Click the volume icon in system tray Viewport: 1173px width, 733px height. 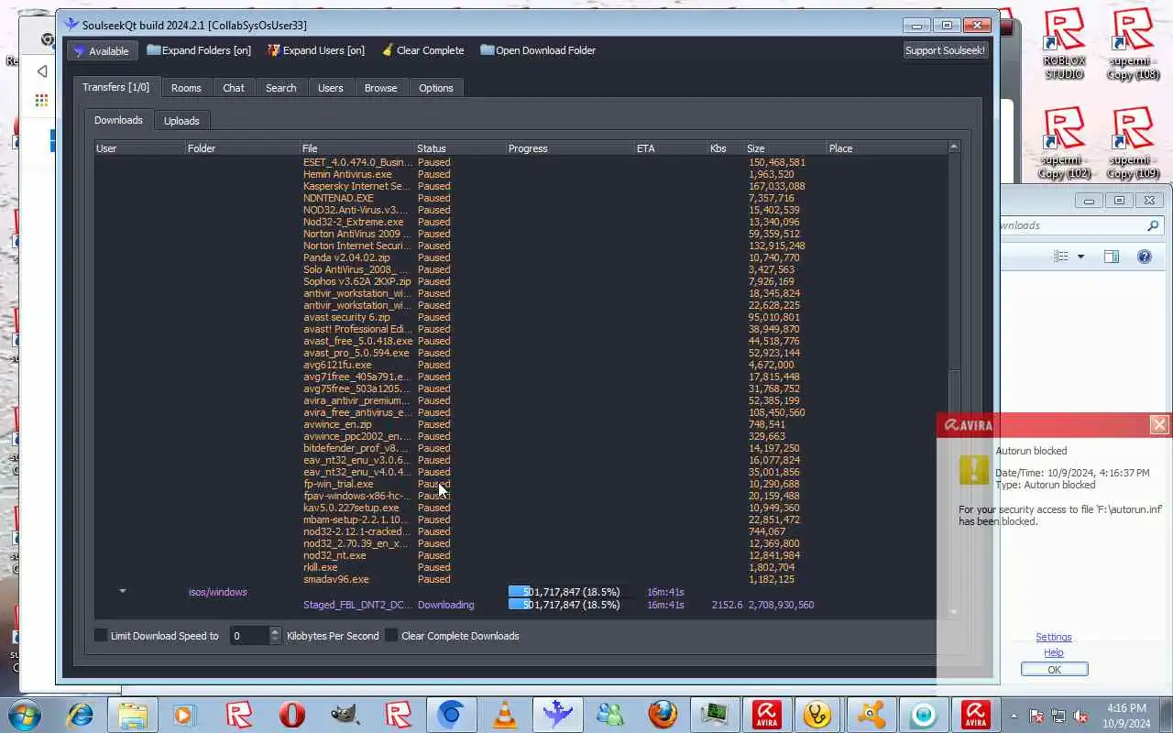coord(1081,716)
